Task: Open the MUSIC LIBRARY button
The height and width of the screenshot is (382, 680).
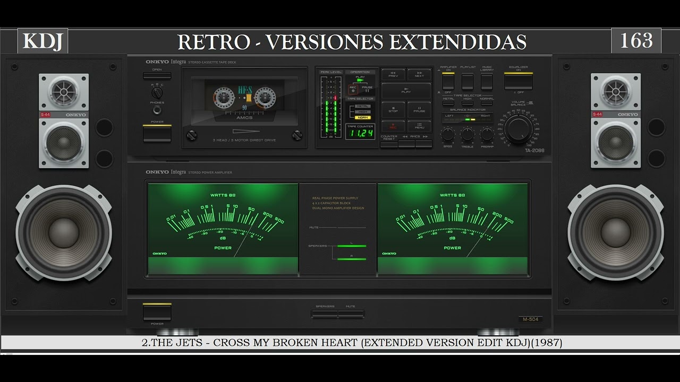Action: point(487,81)
